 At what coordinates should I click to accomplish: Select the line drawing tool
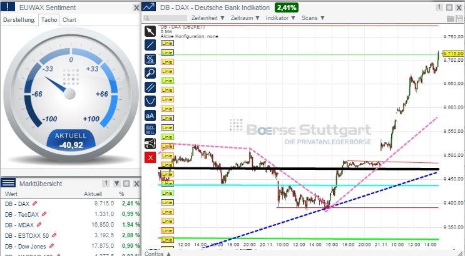click(150, 46)
